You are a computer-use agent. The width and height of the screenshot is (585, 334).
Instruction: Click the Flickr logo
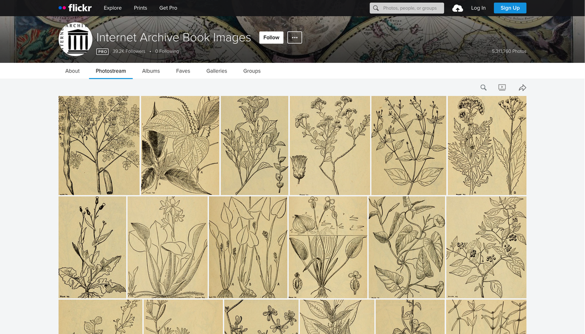[x=75, y=8]
